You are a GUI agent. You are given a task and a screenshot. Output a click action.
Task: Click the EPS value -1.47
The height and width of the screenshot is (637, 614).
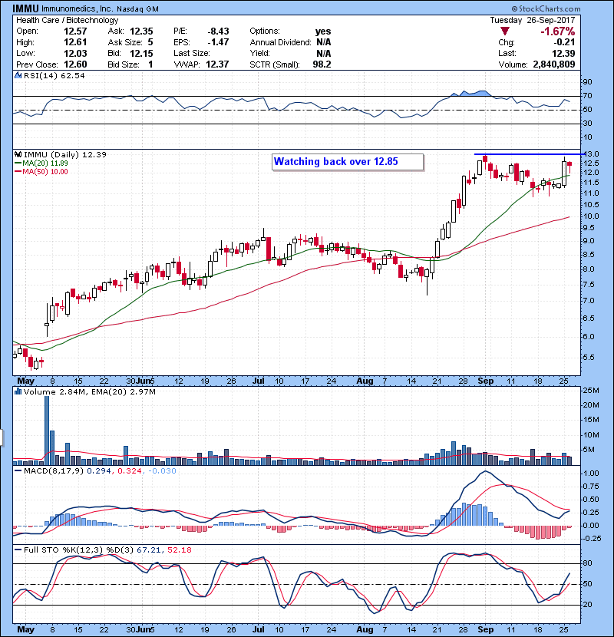[218, 42]
